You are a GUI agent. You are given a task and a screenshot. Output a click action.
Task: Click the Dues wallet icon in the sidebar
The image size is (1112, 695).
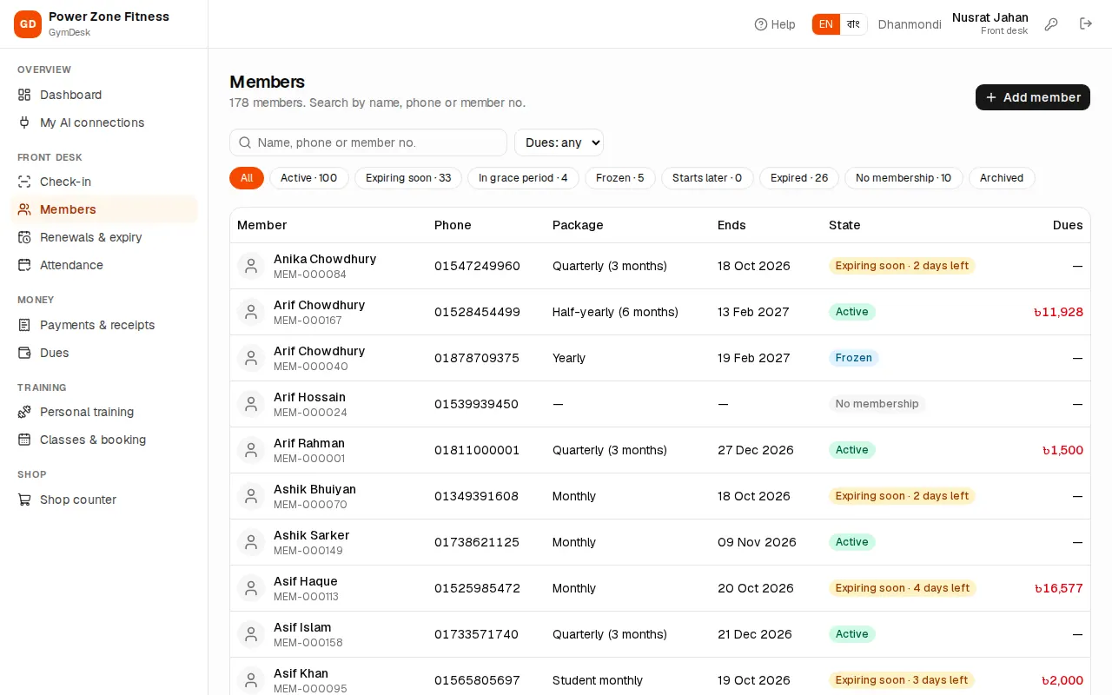click(24, 353)
